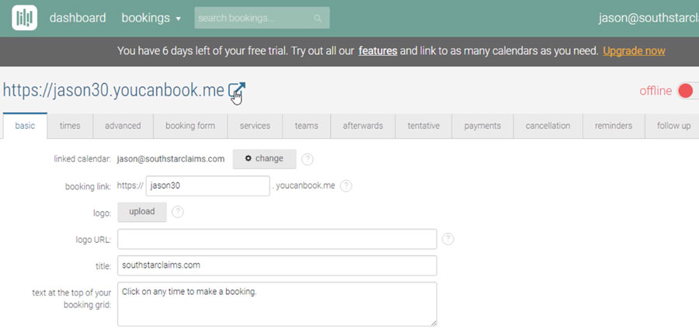
Task: Switch to the payments tab
Action: [x=482, y=126]
